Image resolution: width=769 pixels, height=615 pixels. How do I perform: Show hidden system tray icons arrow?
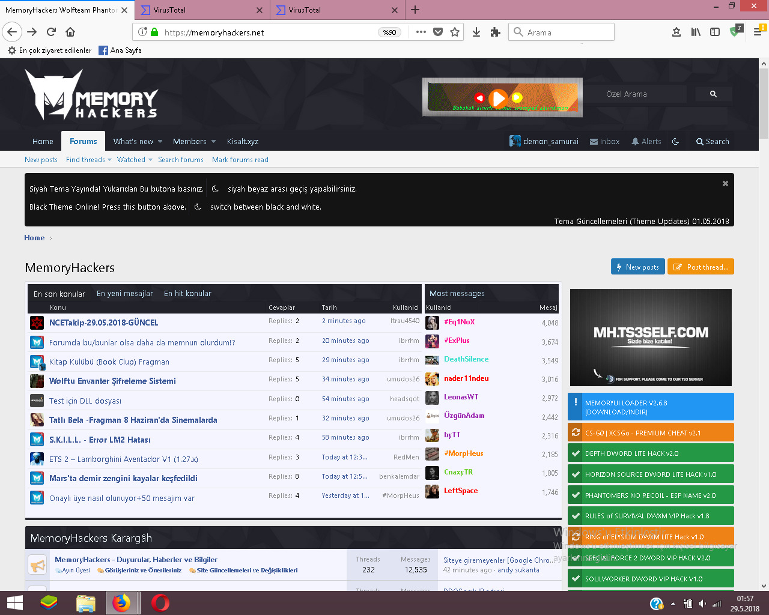[x=673, y=604]
